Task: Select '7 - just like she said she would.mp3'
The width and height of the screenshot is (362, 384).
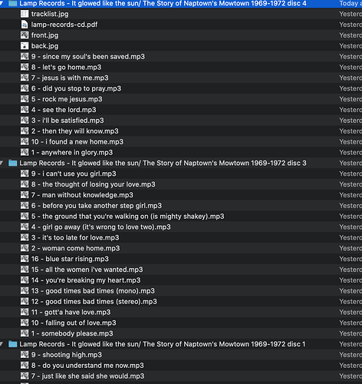Action: [87, 376]
